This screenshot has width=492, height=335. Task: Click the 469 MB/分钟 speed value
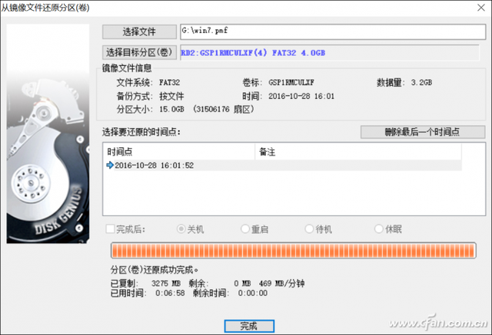click(281, 284)
